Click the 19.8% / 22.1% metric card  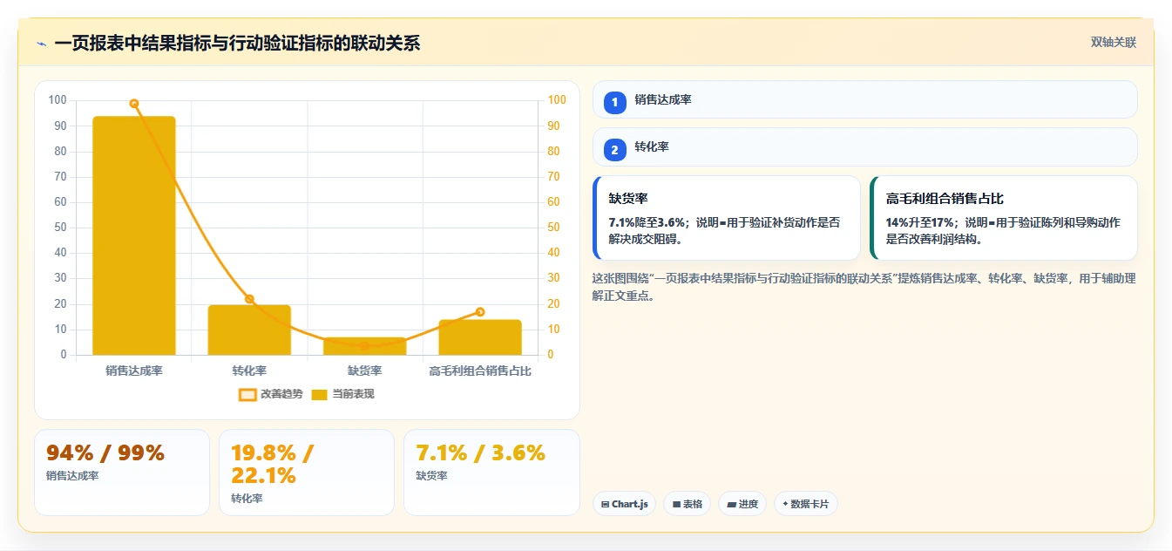307,473
